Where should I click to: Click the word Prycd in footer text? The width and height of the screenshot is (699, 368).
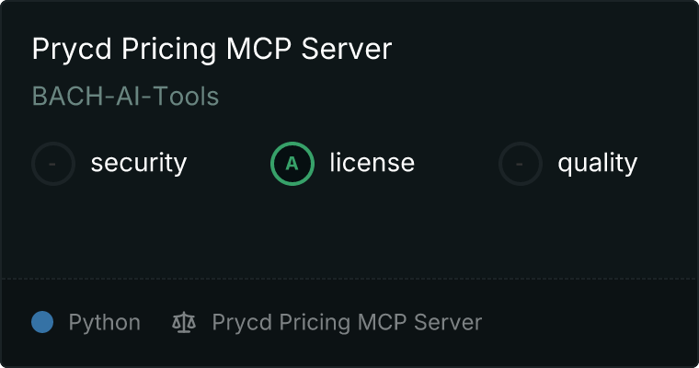[x=242, y=323]
